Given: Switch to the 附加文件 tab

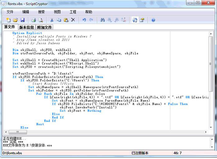Looking at the screenshot, I should point(44,27).
